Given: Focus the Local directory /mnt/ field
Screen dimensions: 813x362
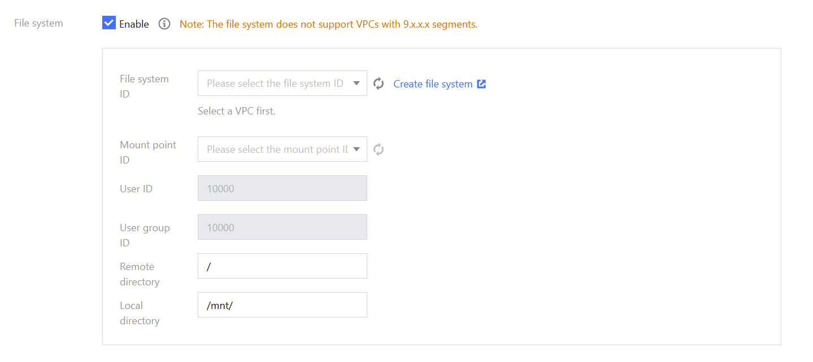Looking at the screenshot, I should tap(282, 305).
